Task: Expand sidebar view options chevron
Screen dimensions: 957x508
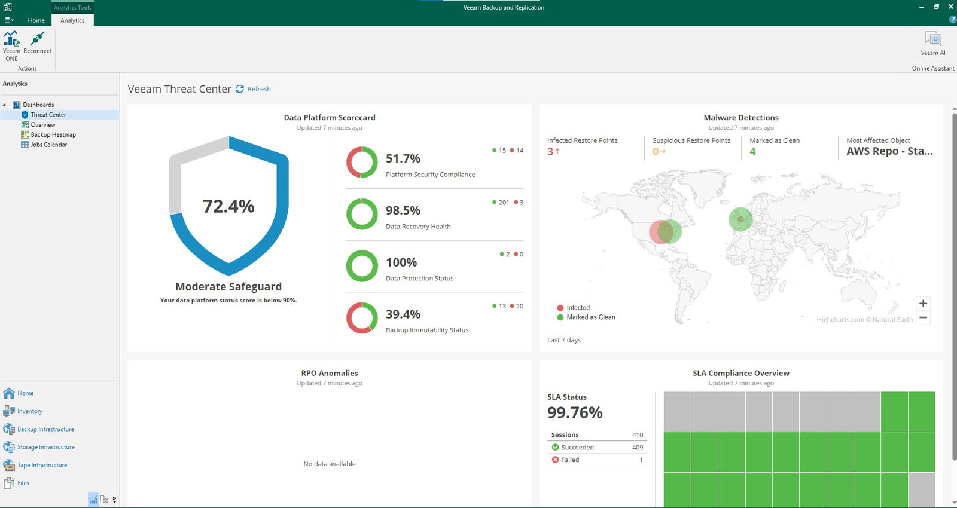Action: (x=114, y=500)
